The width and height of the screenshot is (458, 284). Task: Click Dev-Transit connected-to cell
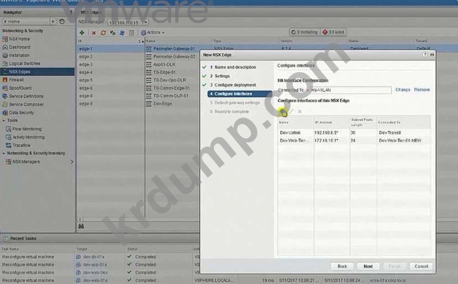click(390, 132)
